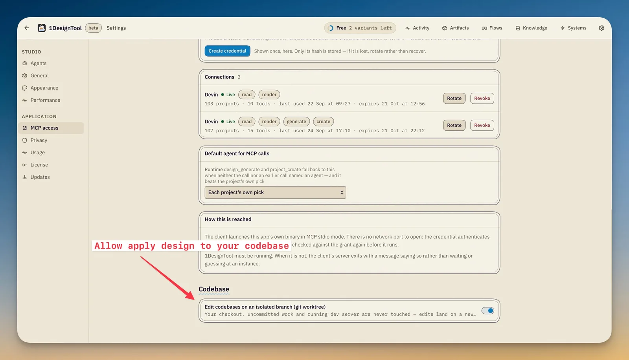Click the Privacy shield icon
629x360 pixels.
click(x=25, y=140)
